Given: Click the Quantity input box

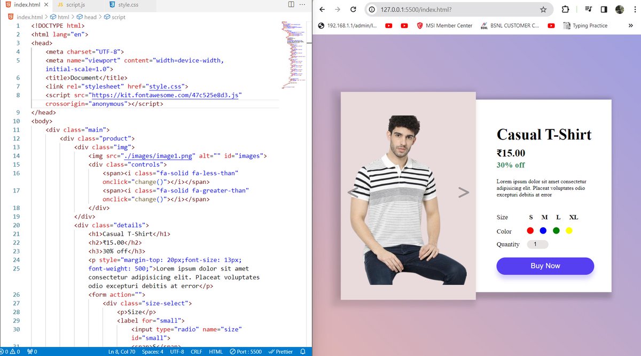Looking at the screenshot, I should coord(537,244).
